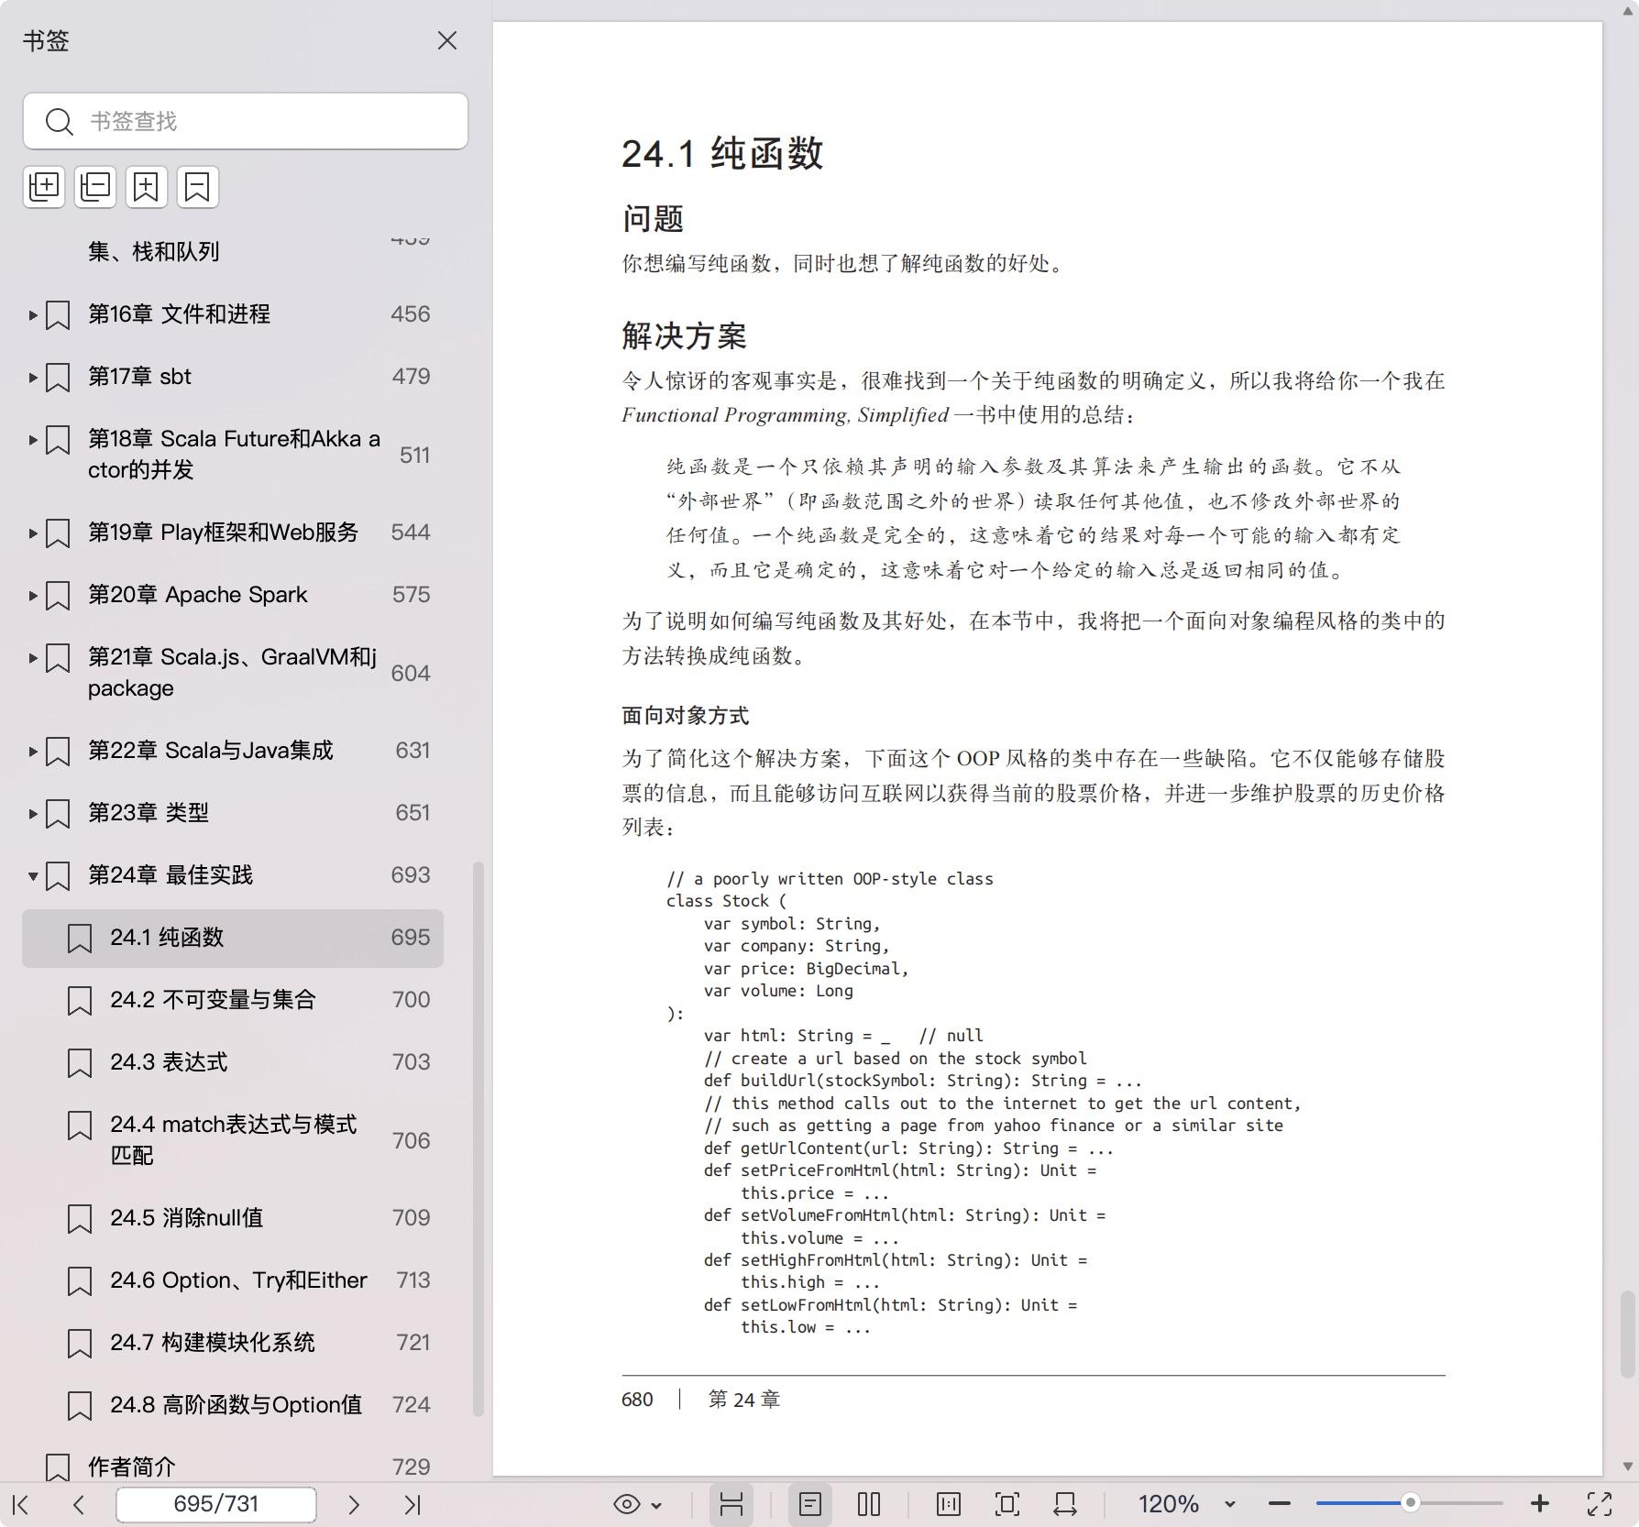This screenshot has width=1639, height=1527.
Task: Toggle continuous scrolling mode icon
Action: point(731,1504)
